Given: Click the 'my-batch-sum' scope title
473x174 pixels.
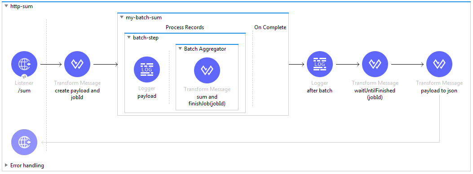Looking at the screenshot, I should (x=144, y=17).
